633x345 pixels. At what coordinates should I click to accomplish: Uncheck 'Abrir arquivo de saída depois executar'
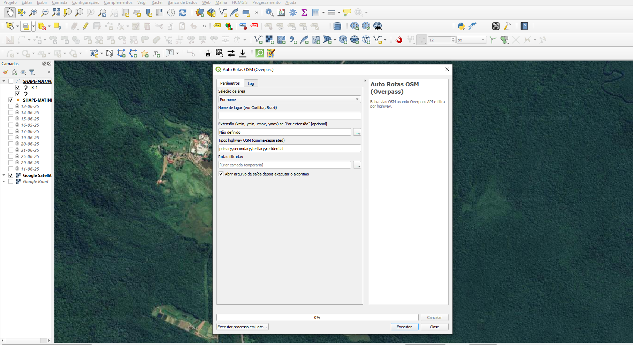(x=221, y=174)
